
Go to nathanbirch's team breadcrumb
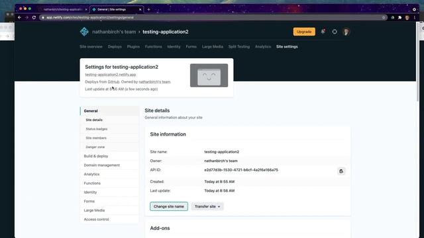[x=114, y=32]
